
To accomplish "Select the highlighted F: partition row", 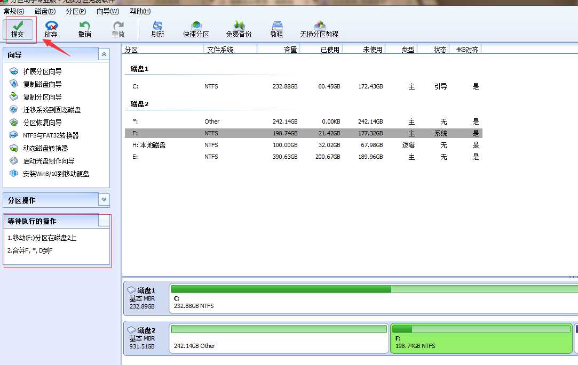I will [x=303, y=133].
